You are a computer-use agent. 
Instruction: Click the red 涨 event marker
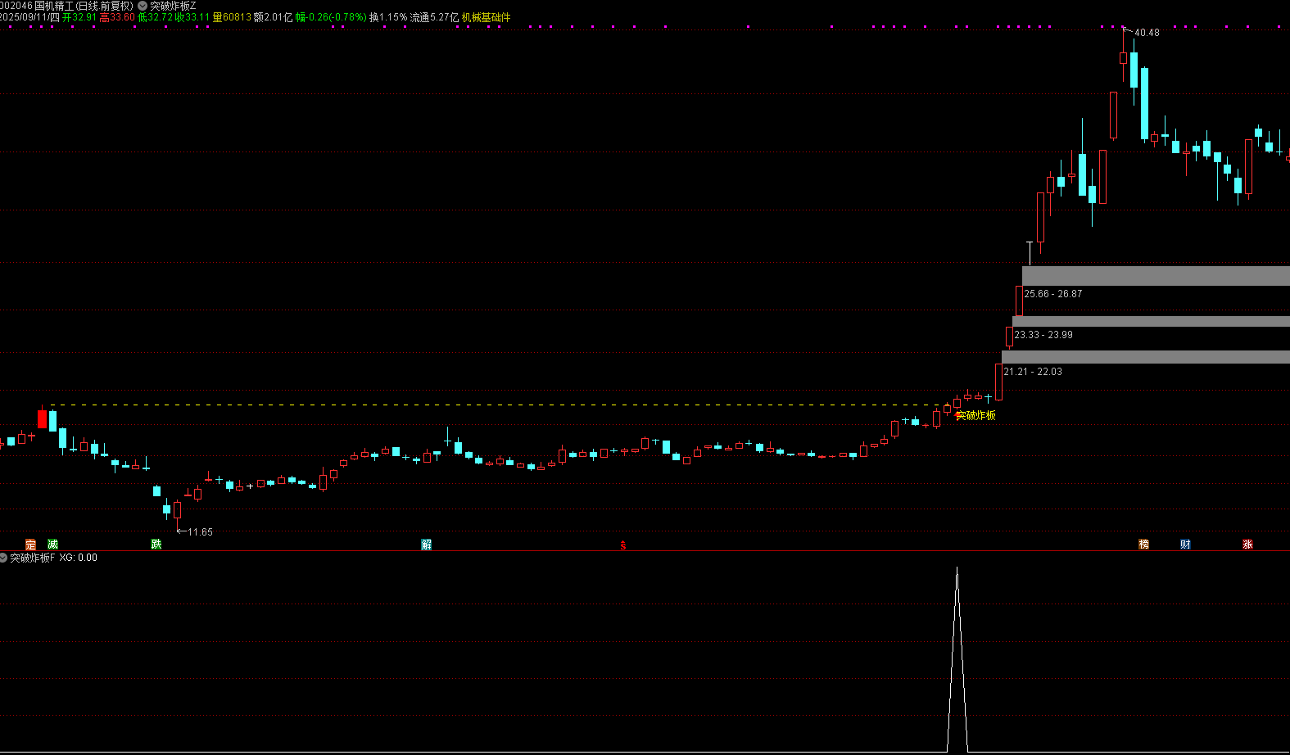point(1247,545)
